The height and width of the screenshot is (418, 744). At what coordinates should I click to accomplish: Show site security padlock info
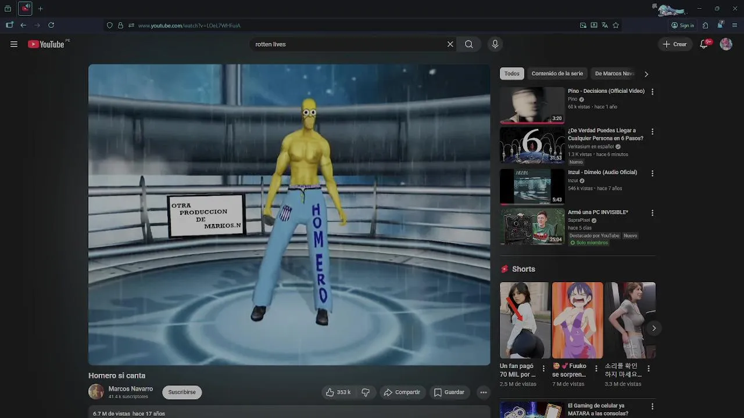(120, 25)
